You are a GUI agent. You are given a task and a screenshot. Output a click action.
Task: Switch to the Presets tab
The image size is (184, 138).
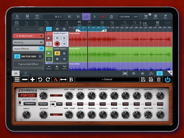point(26,74)
